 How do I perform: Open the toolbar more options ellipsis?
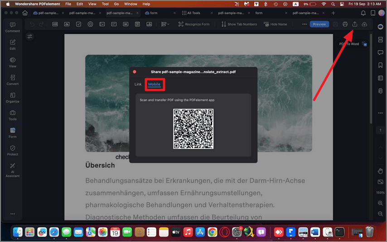click(x=305, y=24)
